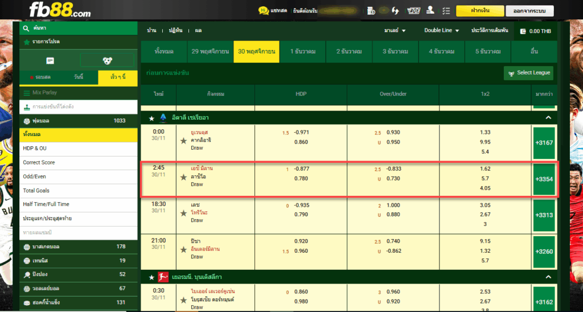Open the ปฏิทิน calendar link
Image resolution: width=583 pixels, height=312 pixels.
click(x=175, y=31)
